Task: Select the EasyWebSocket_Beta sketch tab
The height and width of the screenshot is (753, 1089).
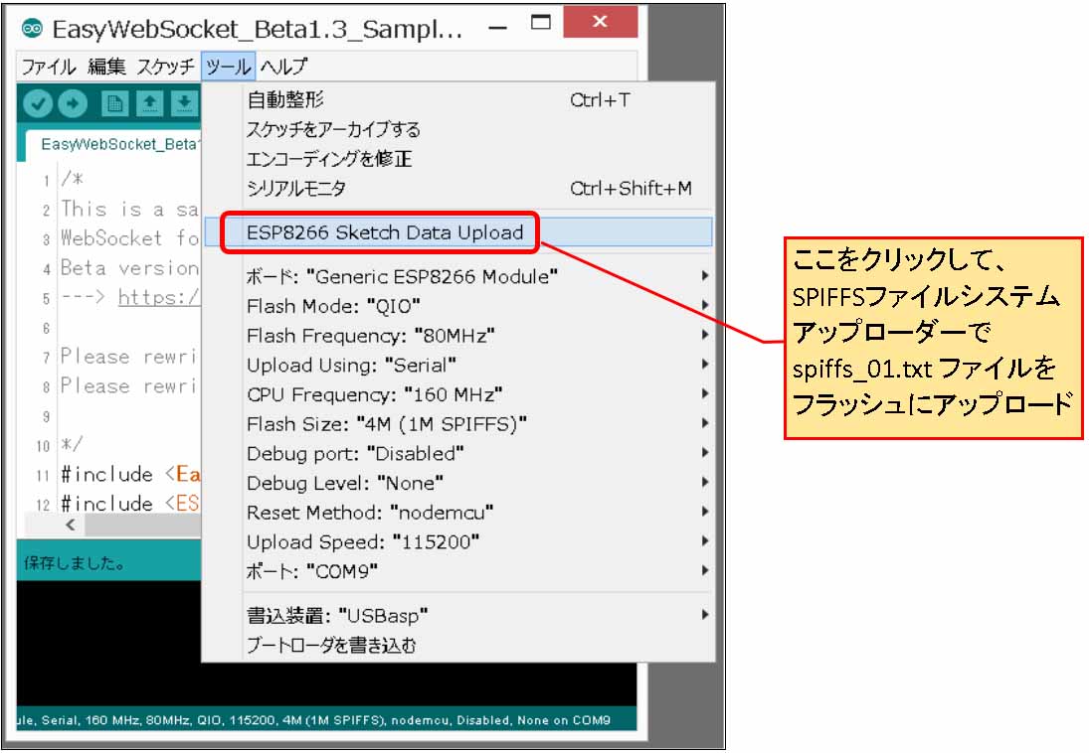Action: (119, 145)
